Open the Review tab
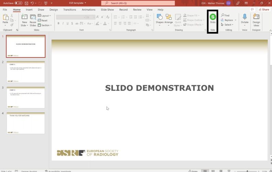The image size is (272, 172). (x=137, y=10)
